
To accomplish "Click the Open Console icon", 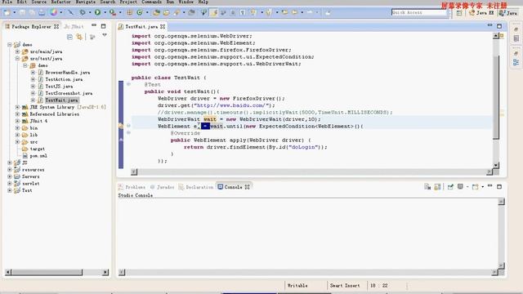I will pyautogui.click(x=475, y=187).
